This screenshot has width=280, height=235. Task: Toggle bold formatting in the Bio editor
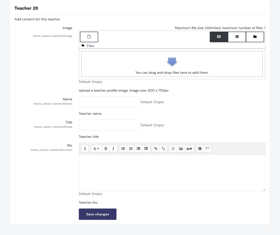point(106,148)
